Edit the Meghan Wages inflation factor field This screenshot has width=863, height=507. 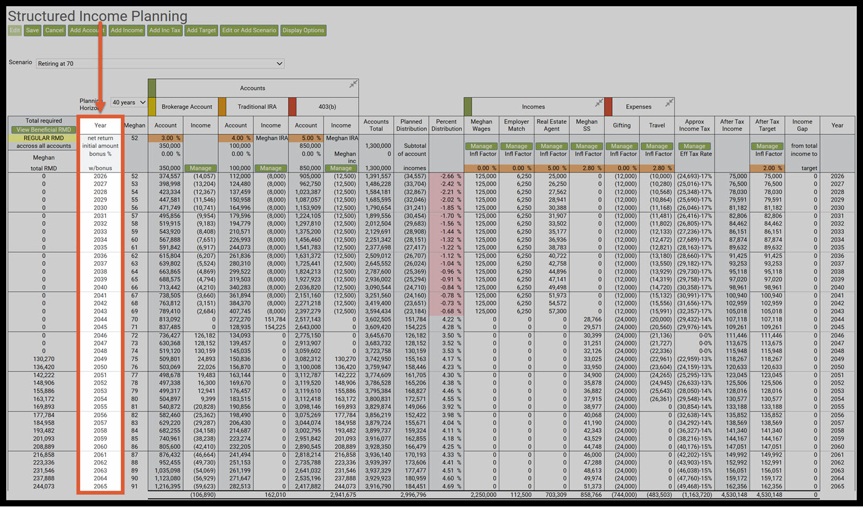click(x=481, y=168)
